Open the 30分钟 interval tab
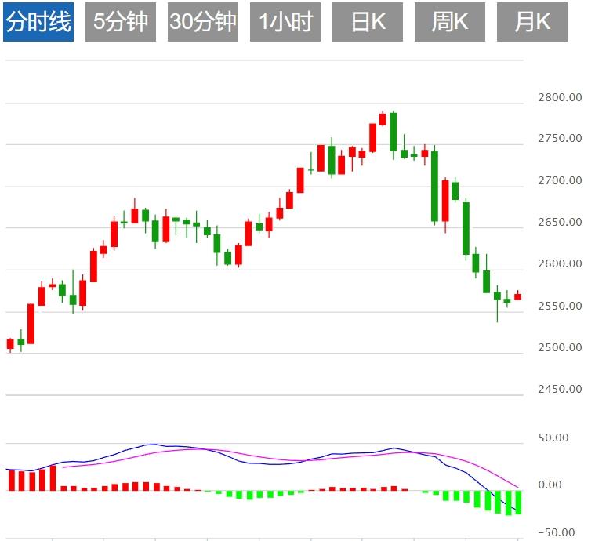This screenshot has height=541, width=595. tap(202, 22)
